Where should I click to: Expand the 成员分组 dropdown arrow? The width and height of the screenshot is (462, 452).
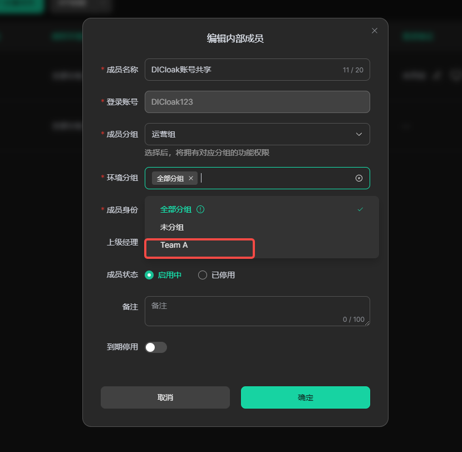pyautogui.click(x=359, y=134)
